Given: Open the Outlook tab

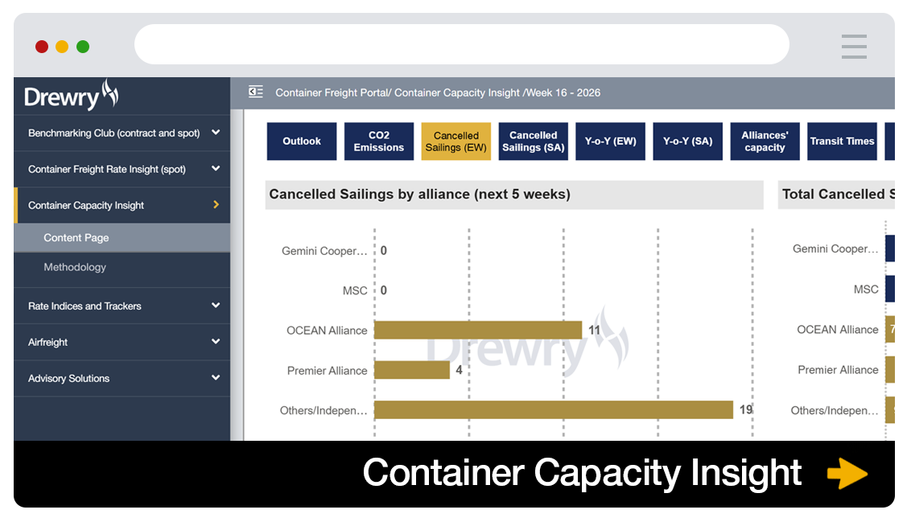Looking at the screenshot, I should pos(302,141).
